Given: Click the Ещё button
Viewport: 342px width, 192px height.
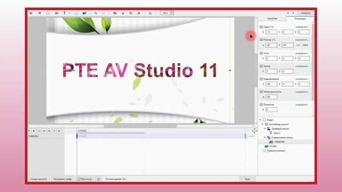Looking at the screenshot, I should tap(247, 179).
